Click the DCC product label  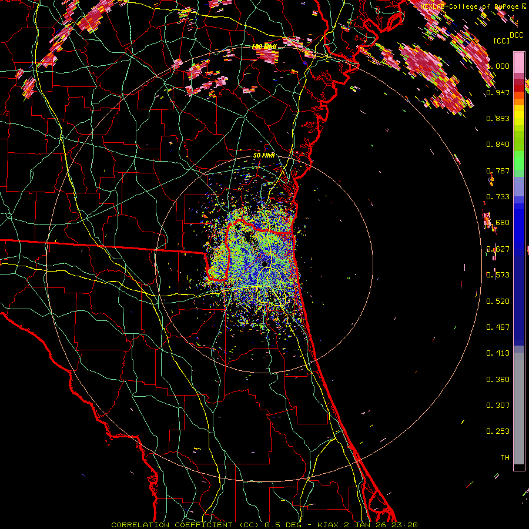click(x=516, y=35)
